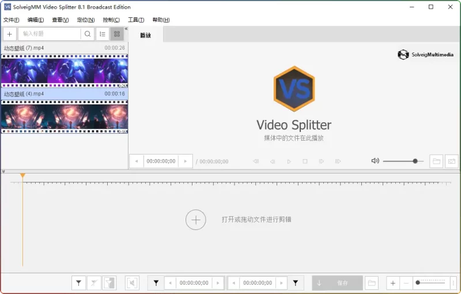Click the volume slider knob
The height and width of the screenshot is (294, 461).
[x=415, y=161]
